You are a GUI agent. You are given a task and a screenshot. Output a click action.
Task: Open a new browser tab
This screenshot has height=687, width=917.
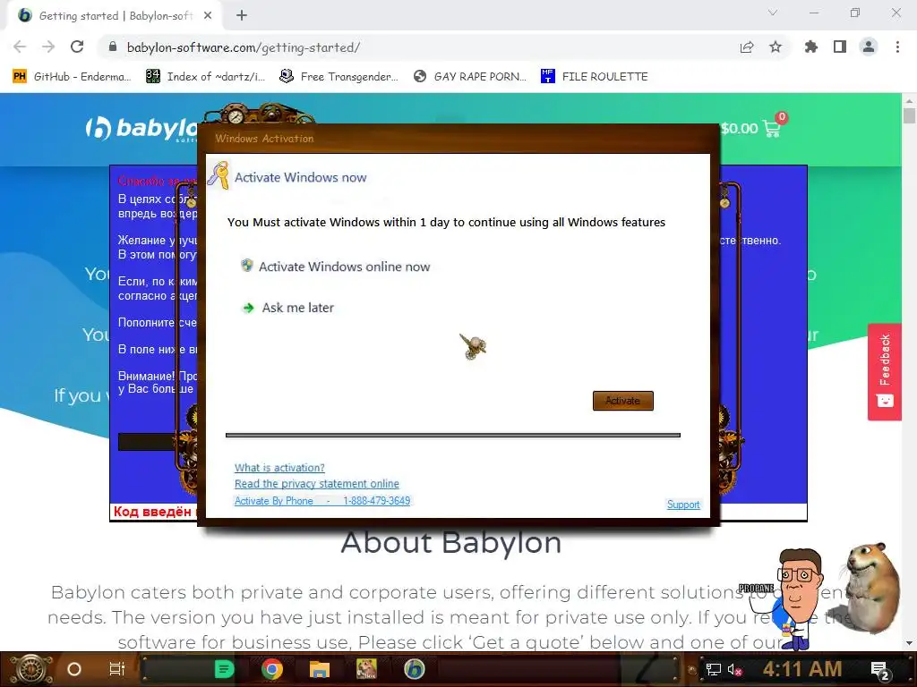[x=242, y=16]
